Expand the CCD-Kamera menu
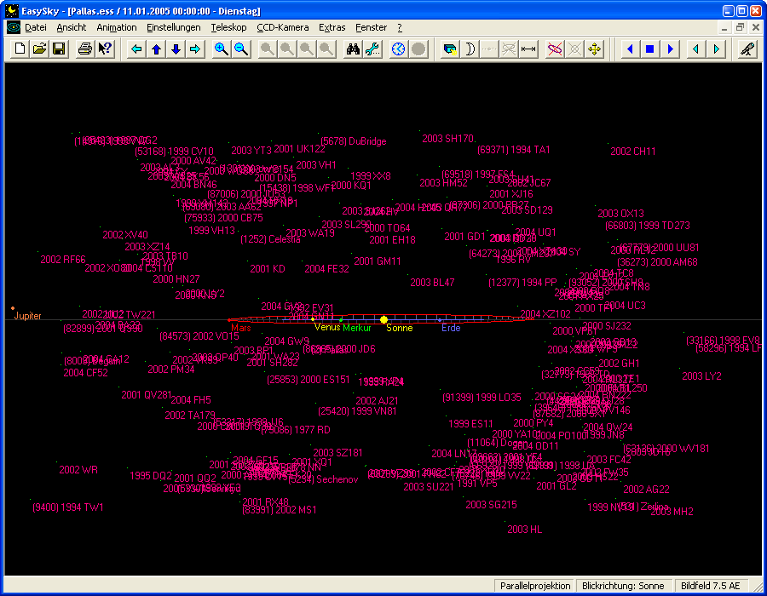 282,27
